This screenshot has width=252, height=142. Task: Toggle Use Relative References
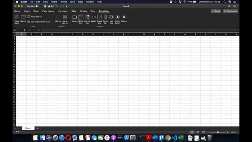(39, 22)
